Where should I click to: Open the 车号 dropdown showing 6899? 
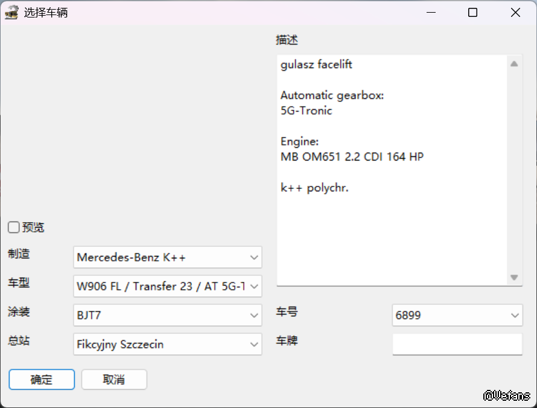click(457, 315)
